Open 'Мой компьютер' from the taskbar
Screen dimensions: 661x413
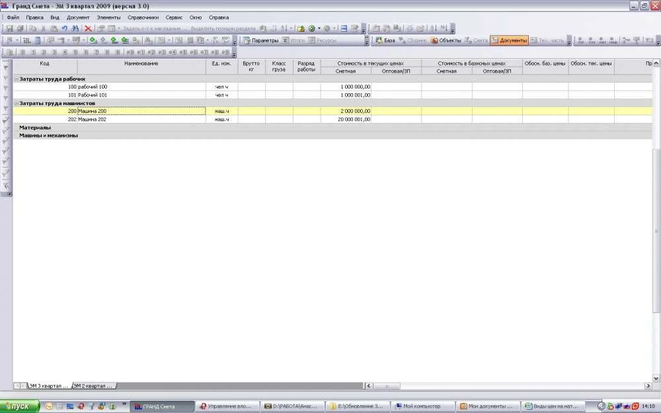click(423, 406)
